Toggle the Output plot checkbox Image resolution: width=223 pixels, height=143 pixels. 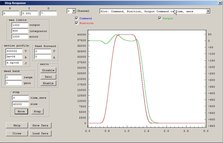click(160, 18)
